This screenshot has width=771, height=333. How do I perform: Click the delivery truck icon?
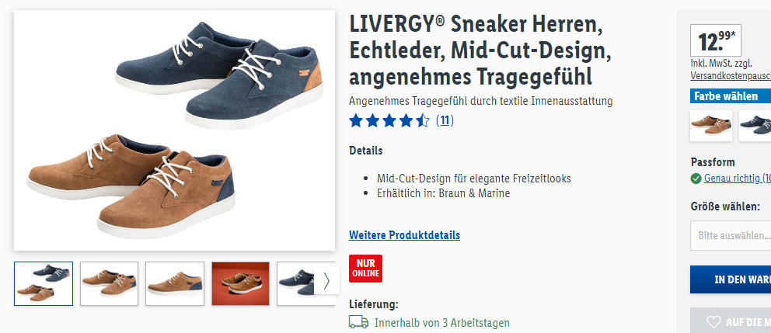click(x=358, y=322)
